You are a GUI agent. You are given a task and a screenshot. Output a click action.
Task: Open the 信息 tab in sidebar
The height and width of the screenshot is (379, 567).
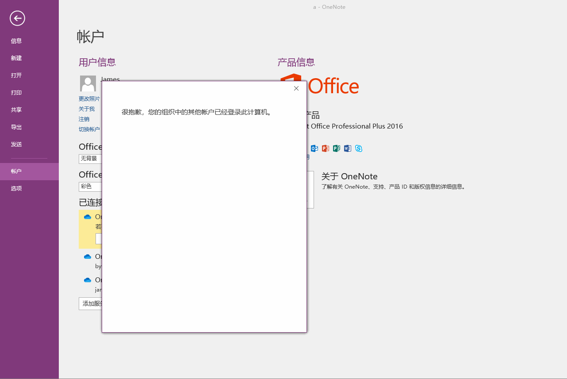tap(16, 41)
